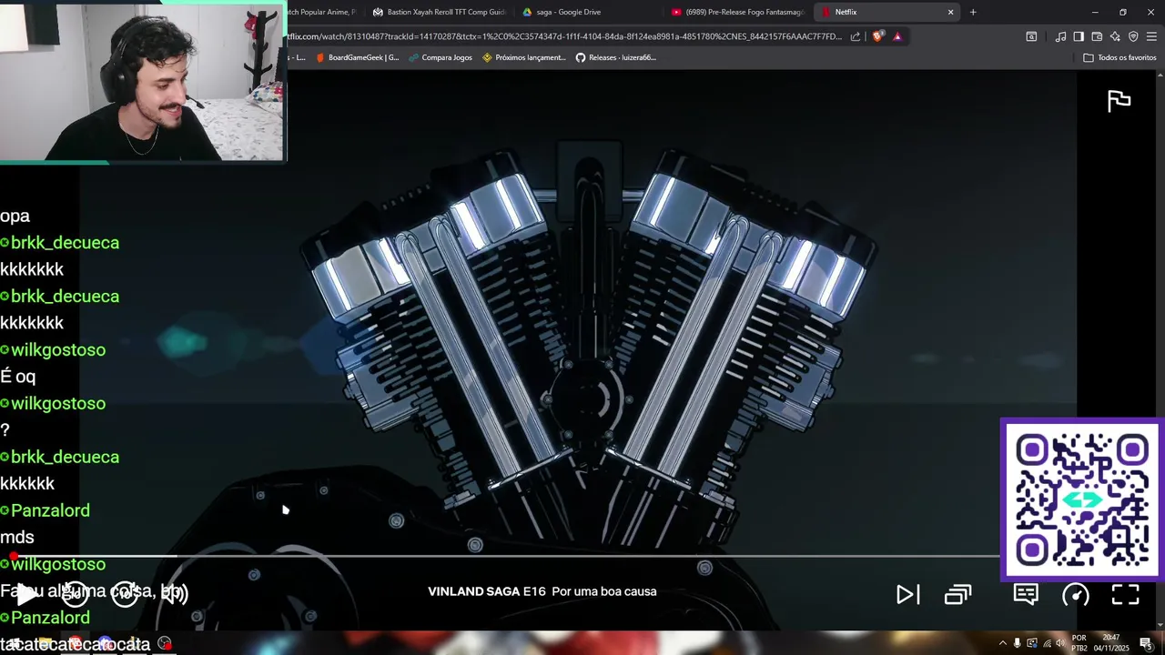Open the taskbar clock showing 20:47
Image resolution: width=1165 pixels, height=655 pixels.
(1110, 643)
